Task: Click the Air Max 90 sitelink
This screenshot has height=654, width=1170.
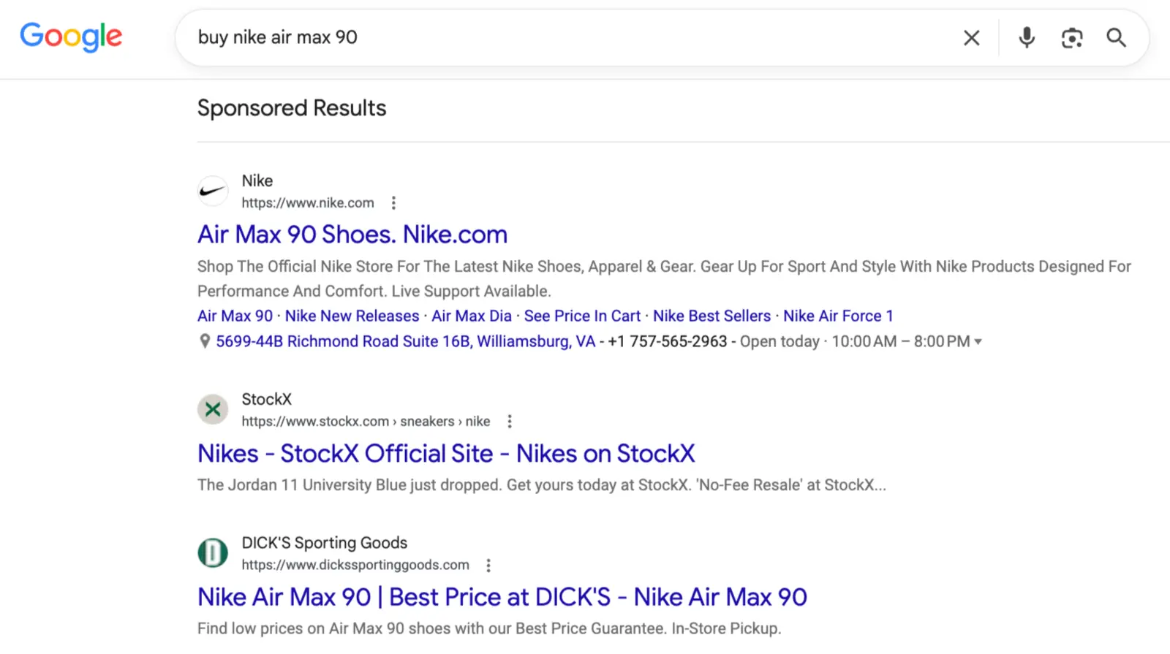Action: [x=235, y=316]
